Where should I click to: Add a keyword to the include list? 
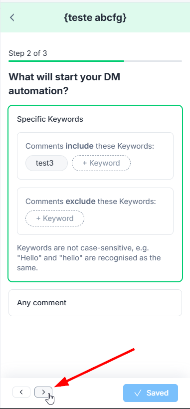(x=101, y=163)
